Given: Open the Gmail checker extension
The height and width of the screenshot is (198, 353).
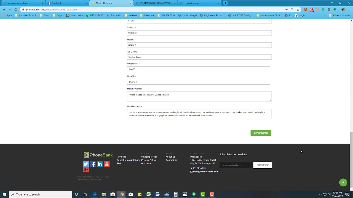Looking at the screenshot, I should pyautogui.click(x=311, y=10).
